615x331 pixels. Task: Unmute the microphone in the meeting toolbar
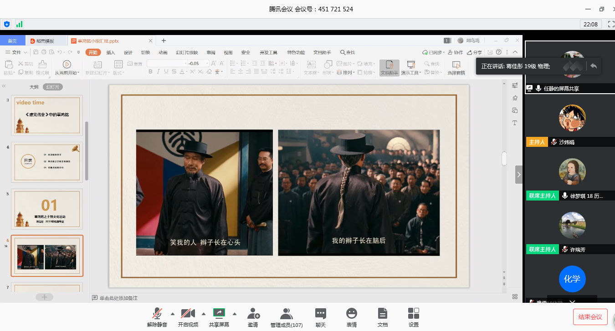[x=157, y=317]
